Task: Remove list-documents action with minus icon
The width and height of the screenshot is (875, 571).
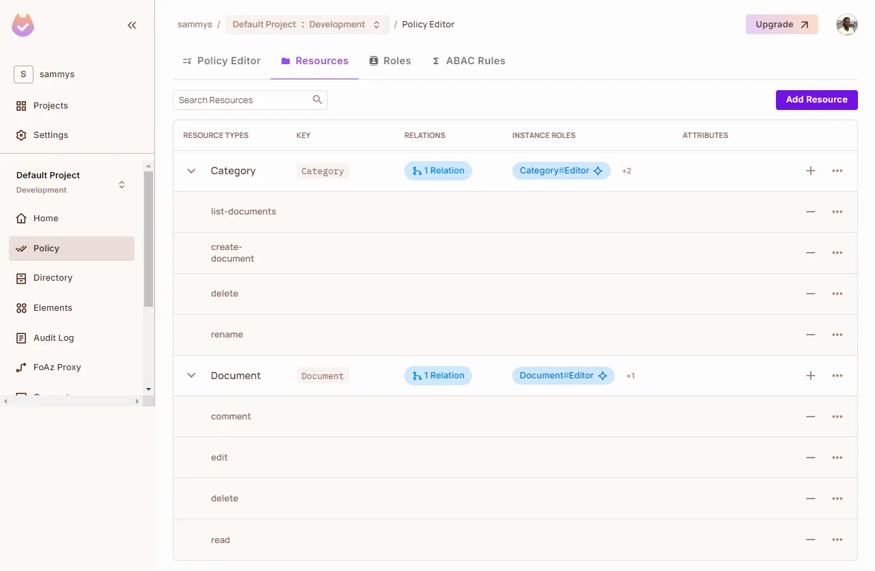Action: coord(810,212)
